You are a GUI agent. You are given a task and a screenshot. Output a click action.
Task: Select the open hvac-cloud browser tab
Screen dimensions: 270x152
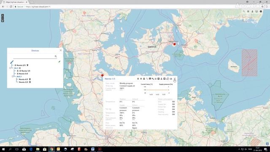[x=15, y=2]
